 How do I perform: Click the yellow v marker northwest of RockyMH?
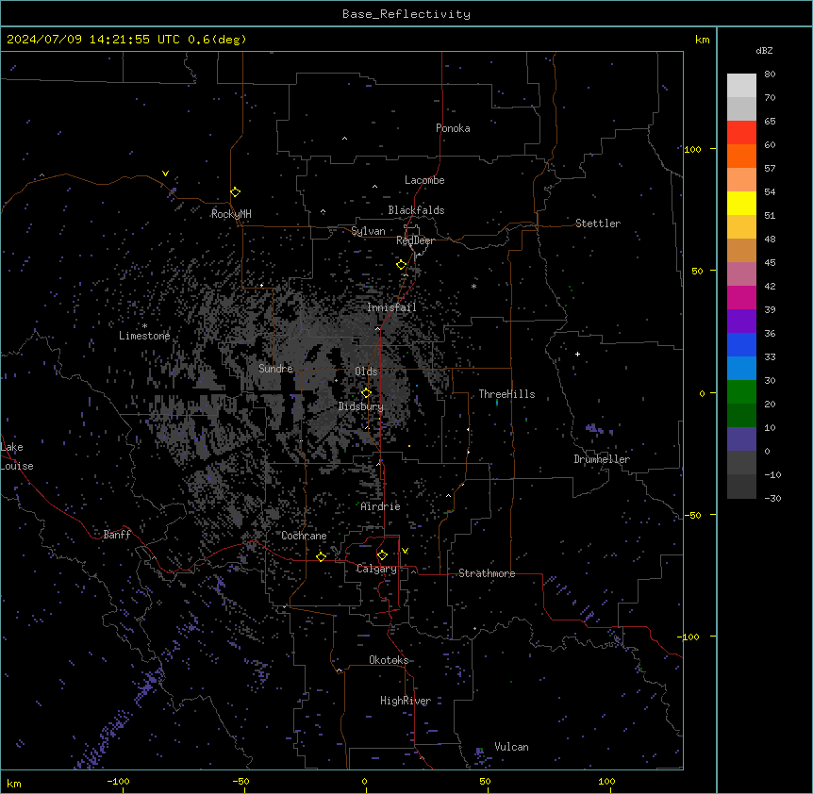click(165, 174)
